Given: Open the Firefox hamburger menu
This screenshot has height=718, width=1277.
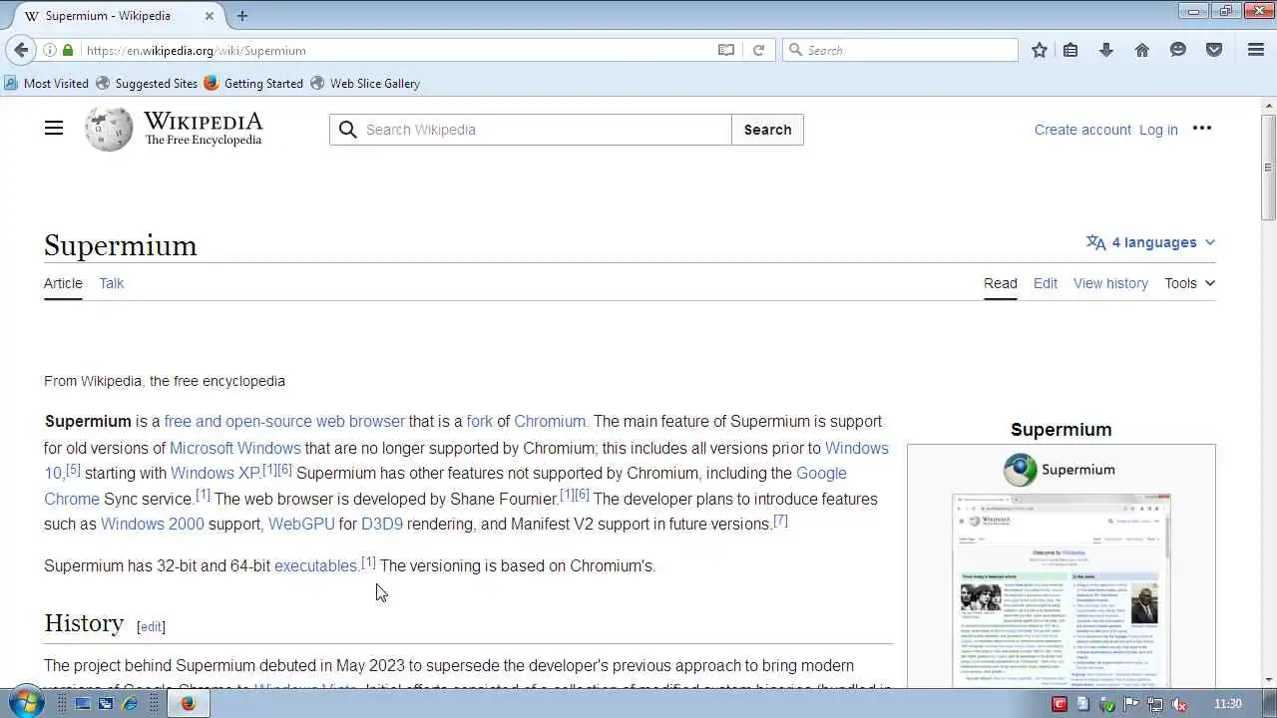Looking at the screenshot, I should tap(1256, 50).
